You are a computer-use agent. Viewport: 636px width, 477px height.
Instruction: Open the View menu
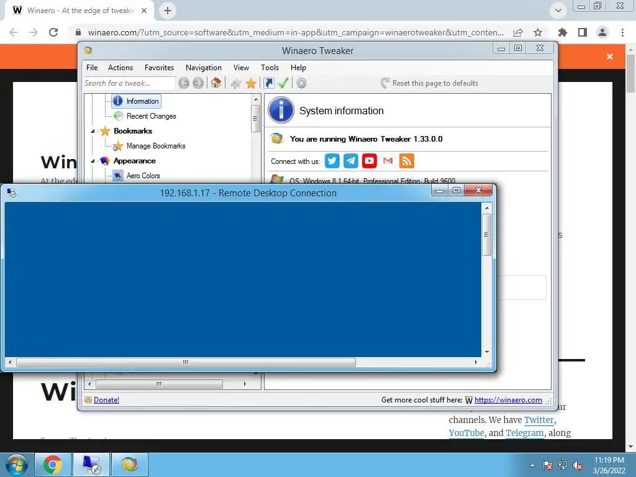point(241,68)
